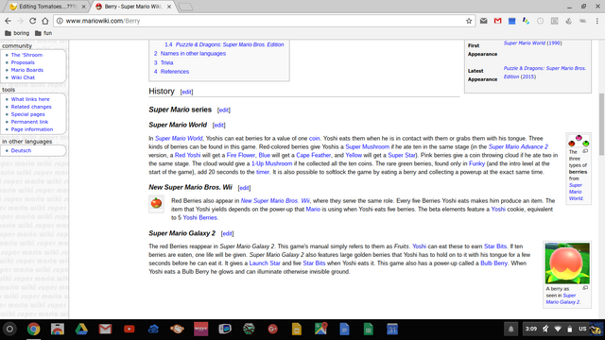Viewport: 605px width, 340px height.
Task: Edit the New Super Mario Bros. Wii section
Action: [x=244, y=188]
